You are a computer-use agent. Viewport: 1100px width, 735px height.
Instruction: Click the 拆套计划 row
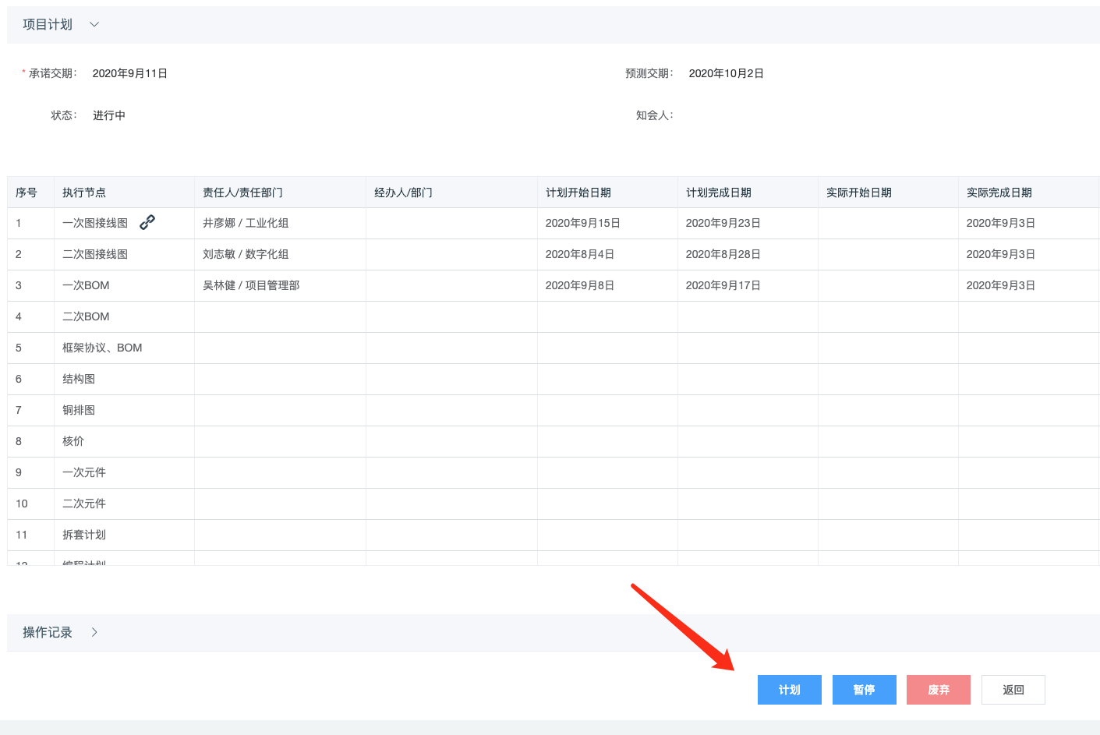(x=84, y=535)
